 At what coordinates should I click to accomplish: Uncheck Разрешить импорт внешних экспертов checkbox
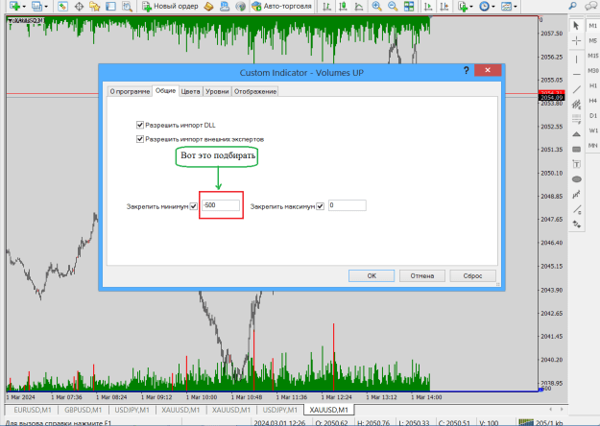(139, 139)
